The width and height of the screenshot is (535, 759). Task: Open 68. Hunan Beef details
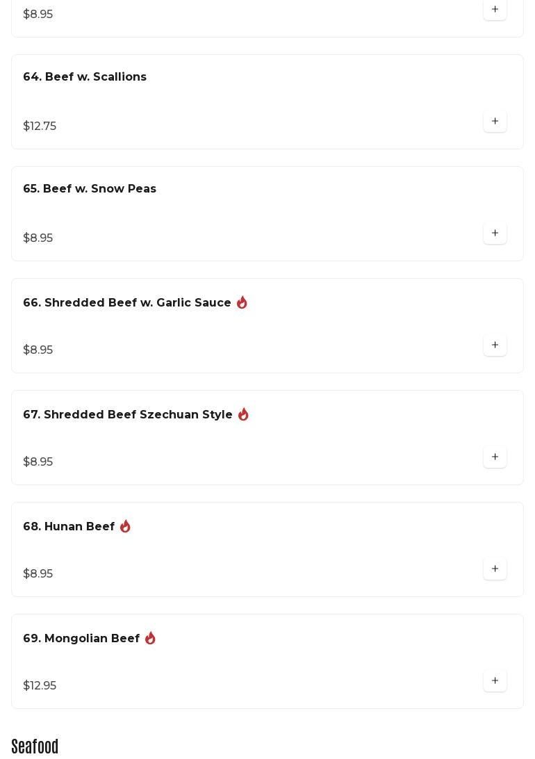point(69,527)
